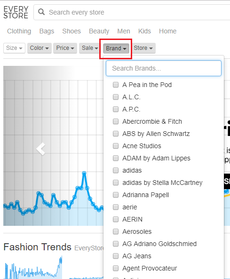The height and width of the screenshot is (279, 230).
Task: Open the Clothing category
Action: click(19, 31)
